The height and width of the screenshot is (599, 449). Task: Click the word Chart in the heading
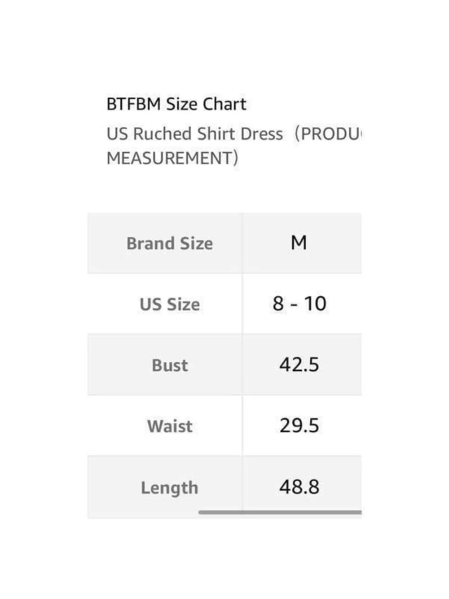click(x=225, y=104)
